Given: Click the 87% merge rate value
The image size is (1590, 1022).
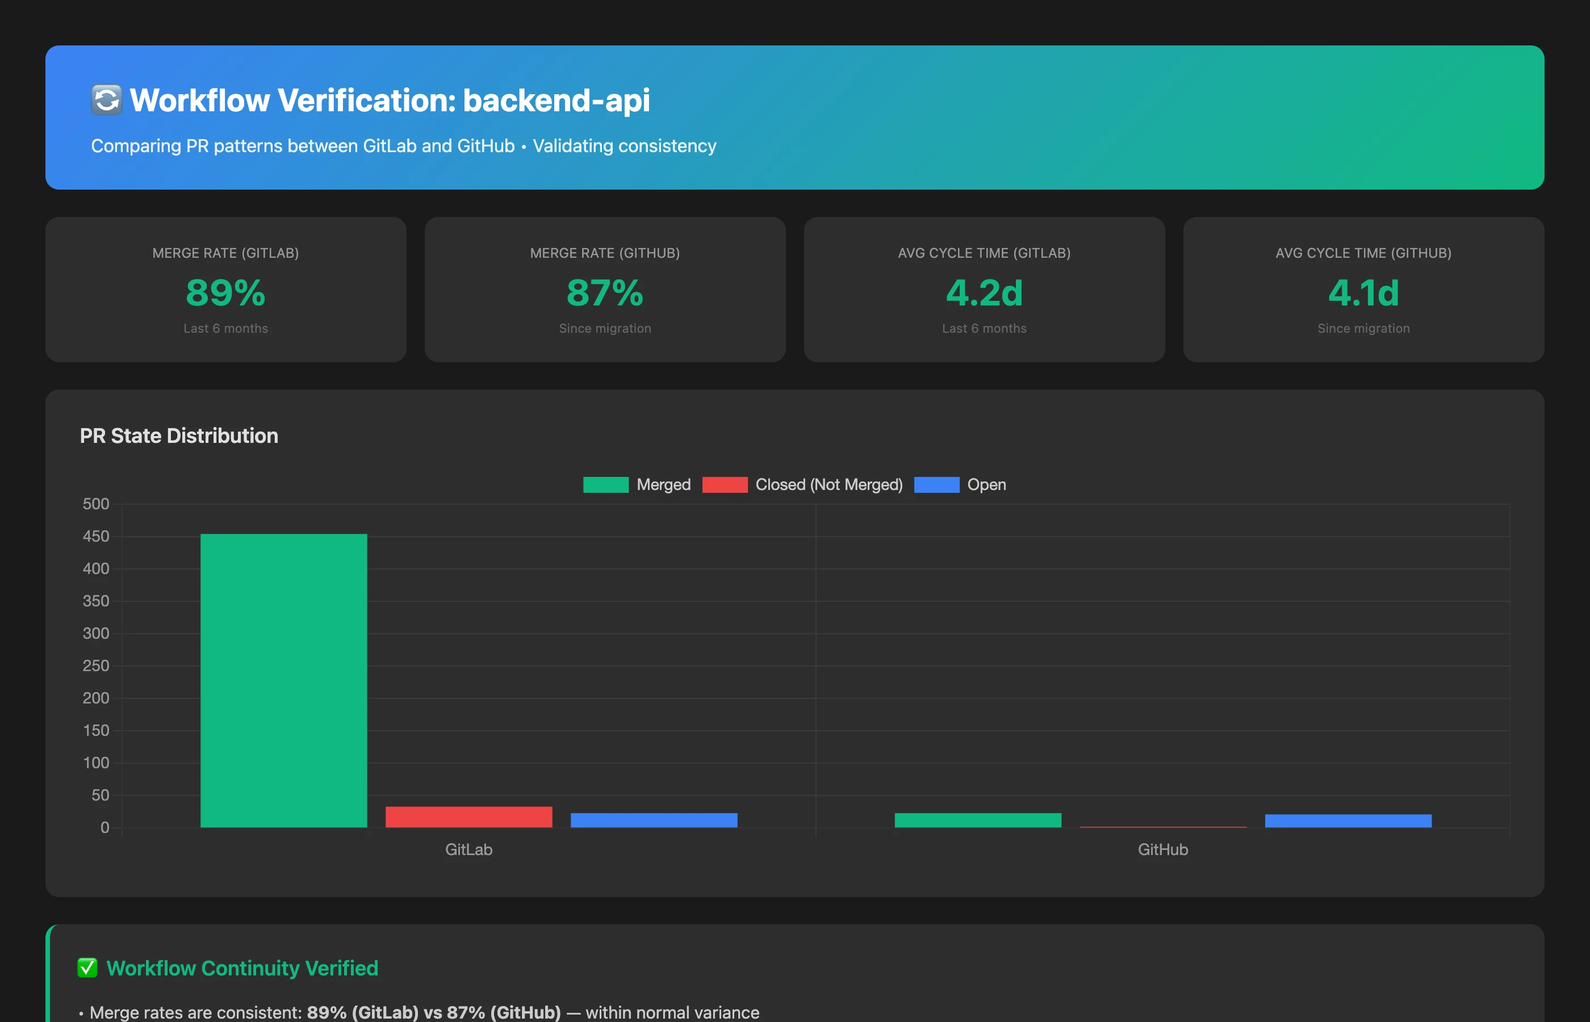Looking at the screenshot, I should tap(605, 292).
